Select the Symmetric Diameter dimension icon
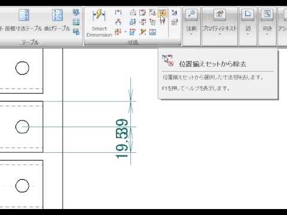 tap(133, 22)
